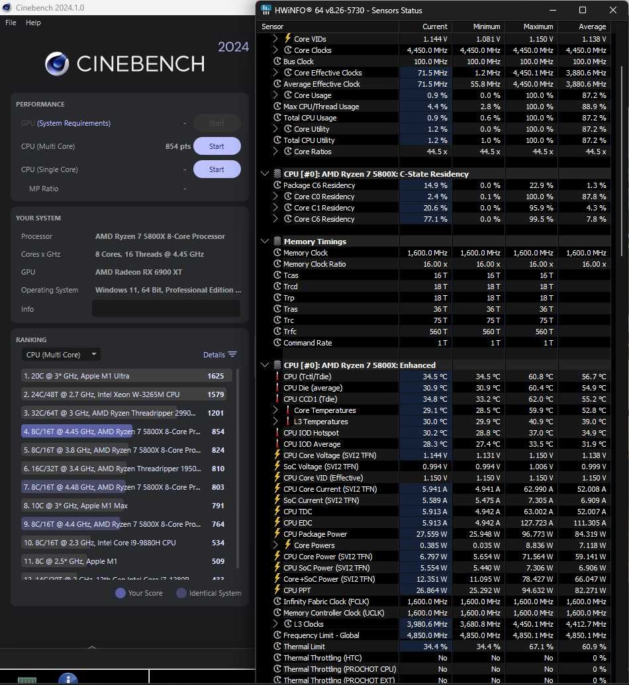Collapse the AMD Ryzen 7 5800X Enhanced group

click(264, 365)
